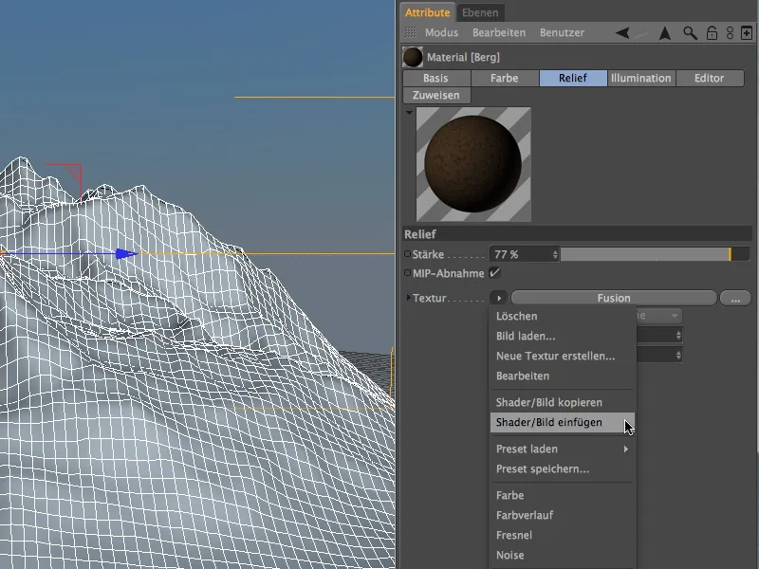Switch to the Attribute tab
759x569 pixels.
pyautogui.click(x=428, y=12)
